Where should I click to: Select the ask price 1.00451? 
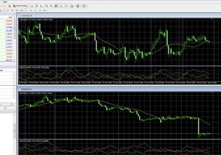[9, 21]
